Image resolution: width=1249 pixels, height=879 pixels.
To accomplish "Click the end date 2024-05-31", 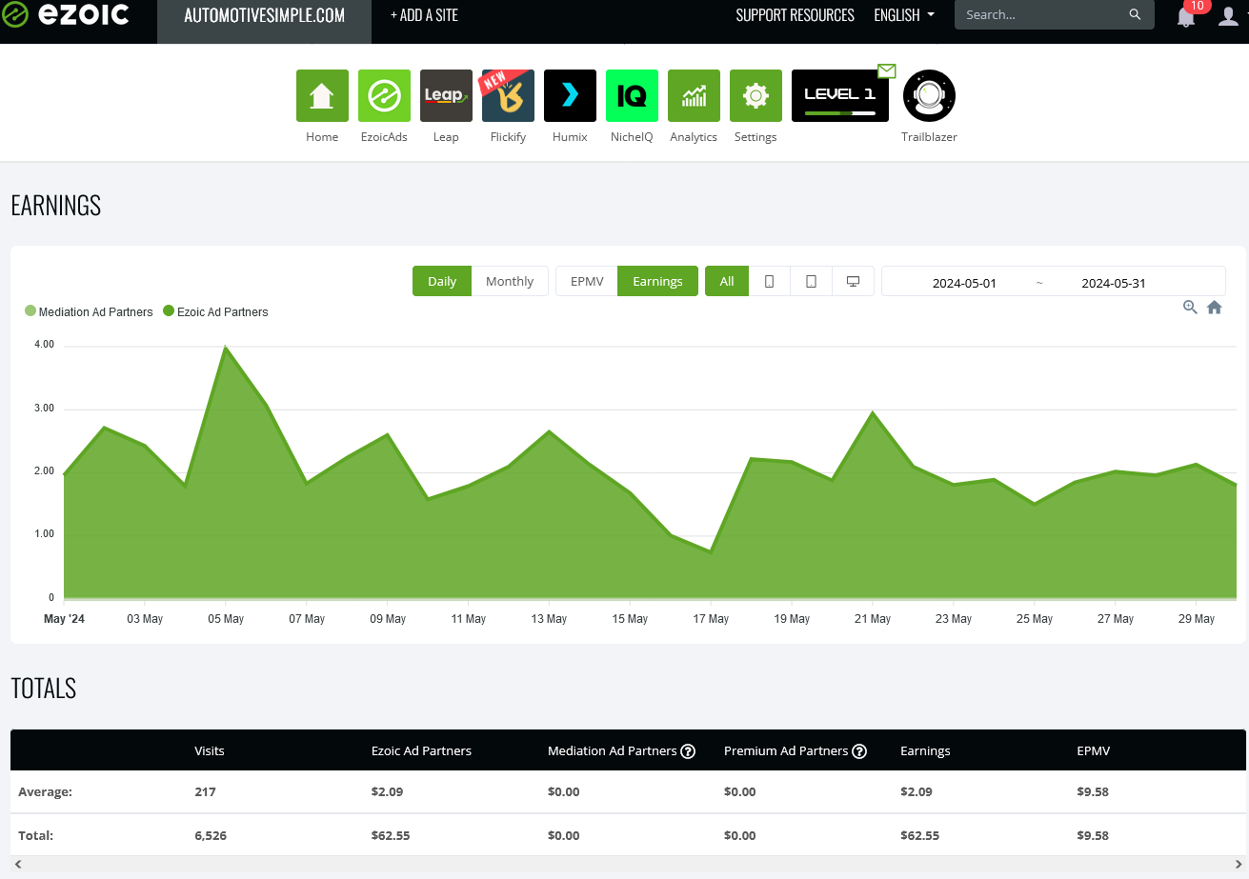I will 1114,283.
